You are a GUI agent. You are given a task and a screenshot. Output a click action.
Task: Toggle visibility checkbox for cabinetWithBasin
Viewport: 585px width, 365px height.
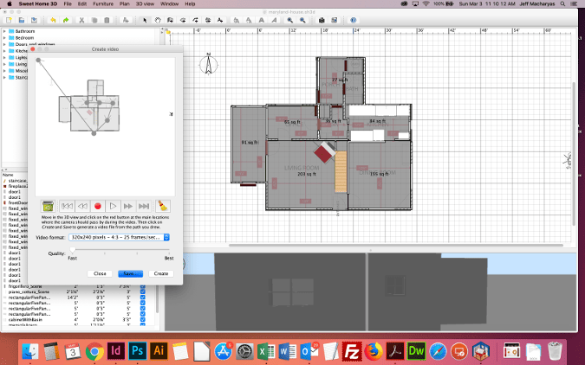pyautogui.click(x=142, y=319)
